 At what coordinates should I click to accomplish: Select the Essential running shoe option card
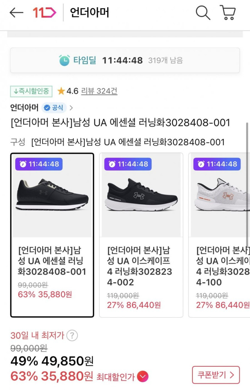52,235
